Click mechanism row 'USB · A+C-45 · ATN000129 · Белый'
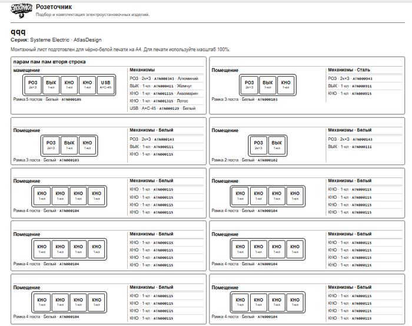 [167, 108]
